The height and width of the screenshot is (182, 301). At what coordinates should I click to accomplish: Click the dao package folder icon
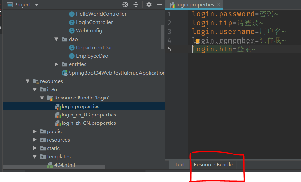click(x=64, y=39)
